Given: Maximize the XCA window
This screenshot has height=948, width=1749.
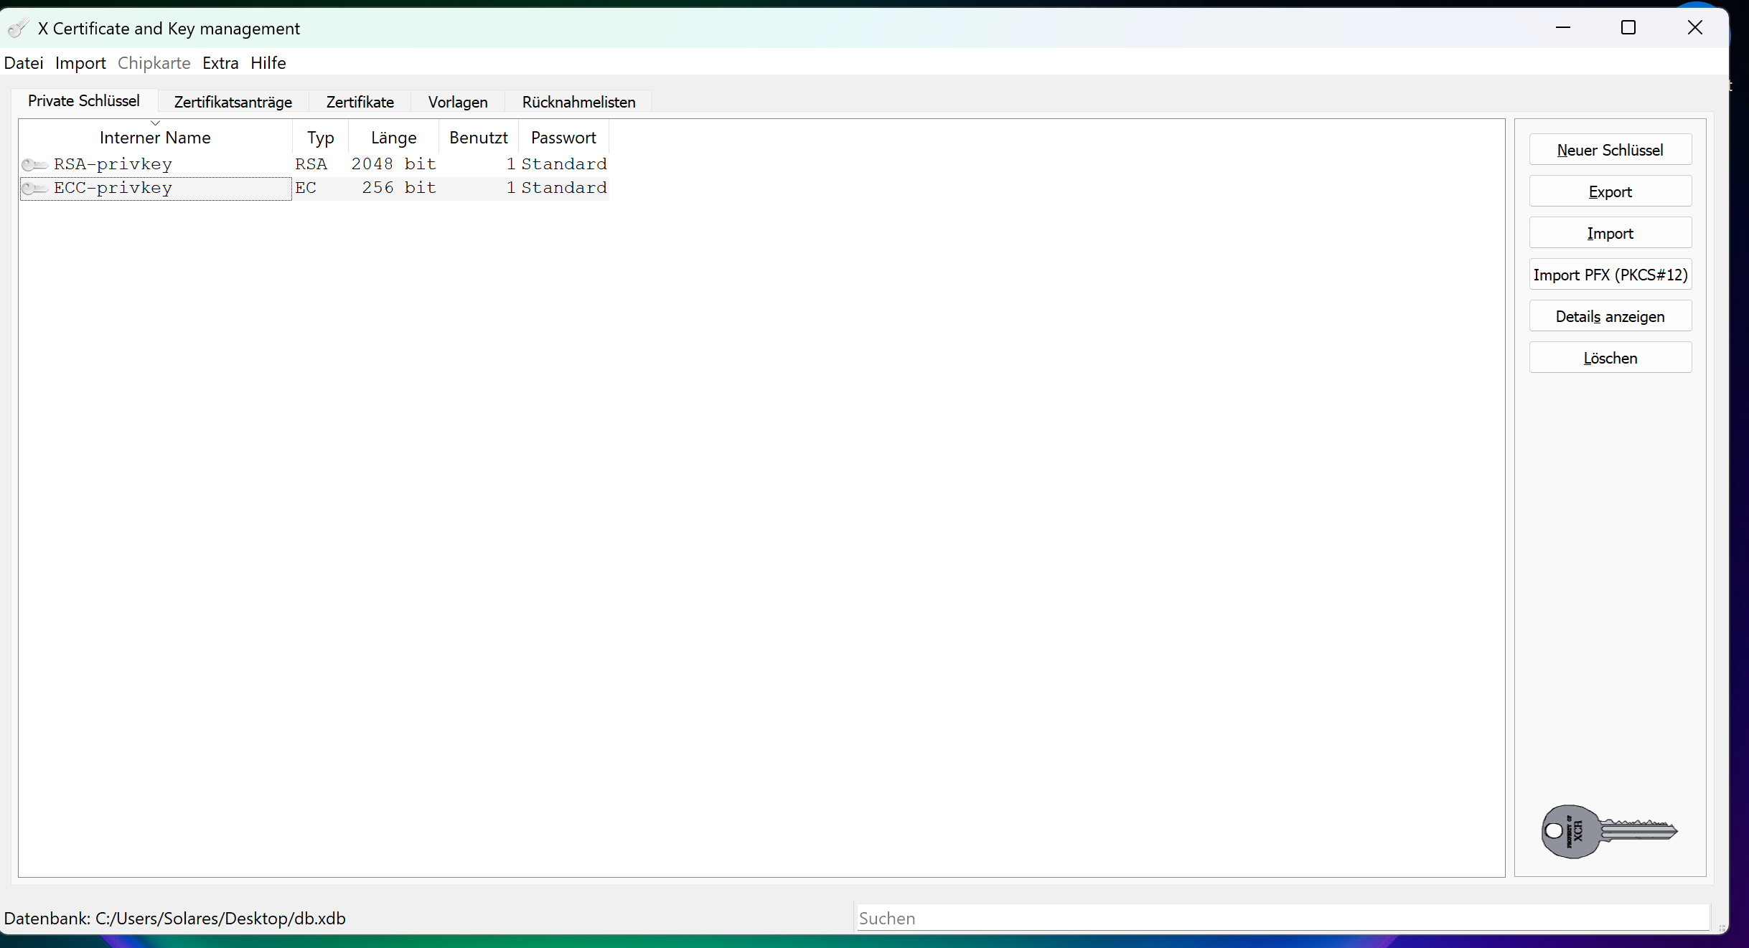Looking at the screenshot, I should click(x=1628, y=28).
